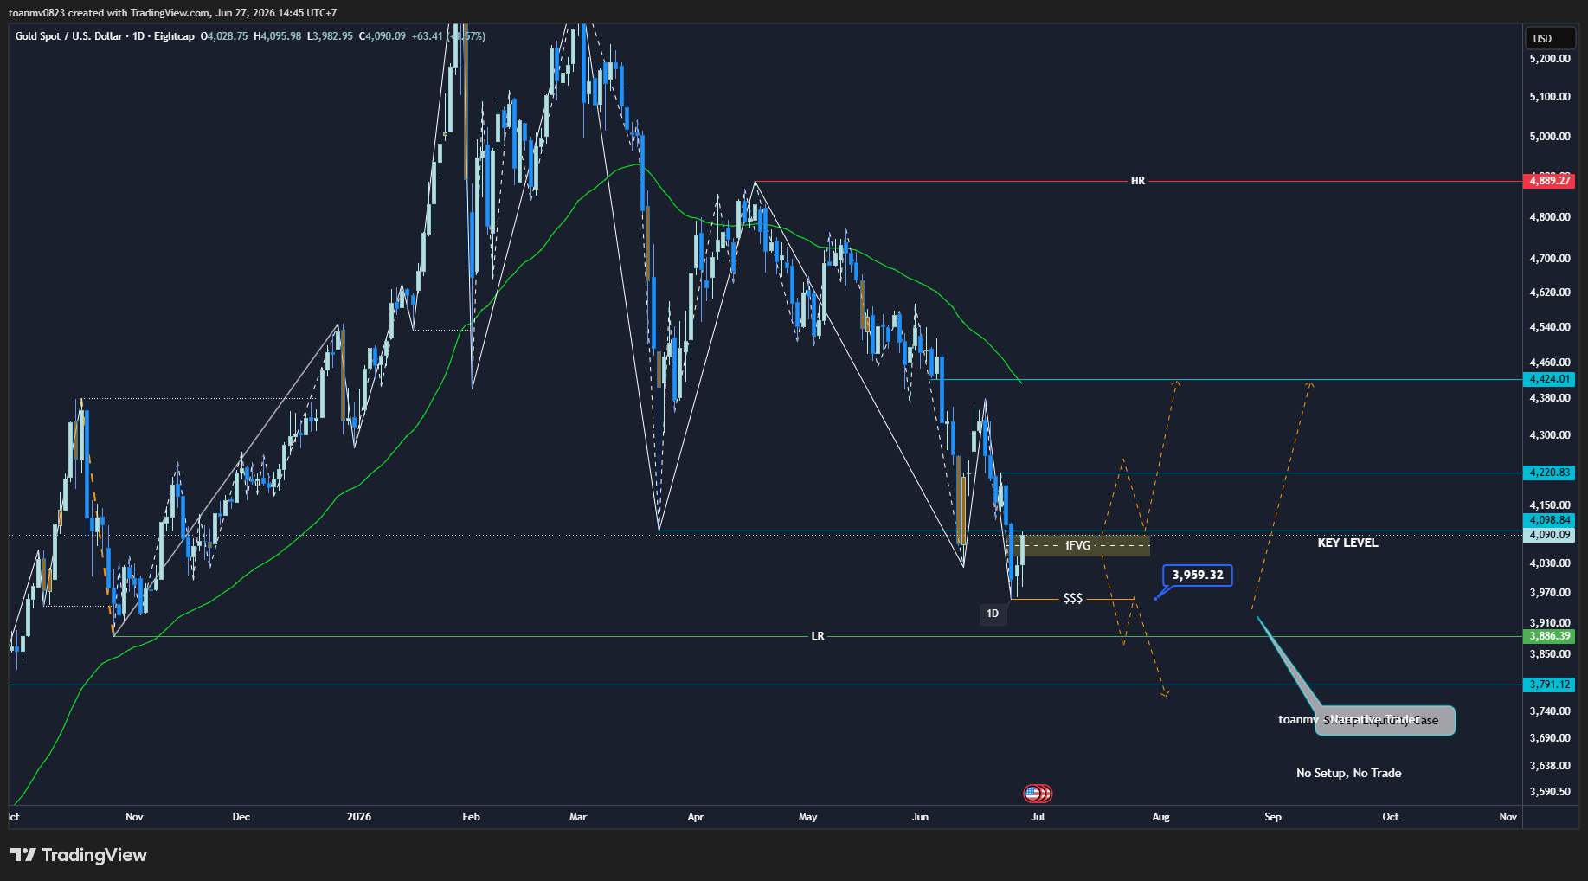The image size is (1588, 881).
Task: Click the 1D timeframe note tag
Action: [x=993, y=614]
